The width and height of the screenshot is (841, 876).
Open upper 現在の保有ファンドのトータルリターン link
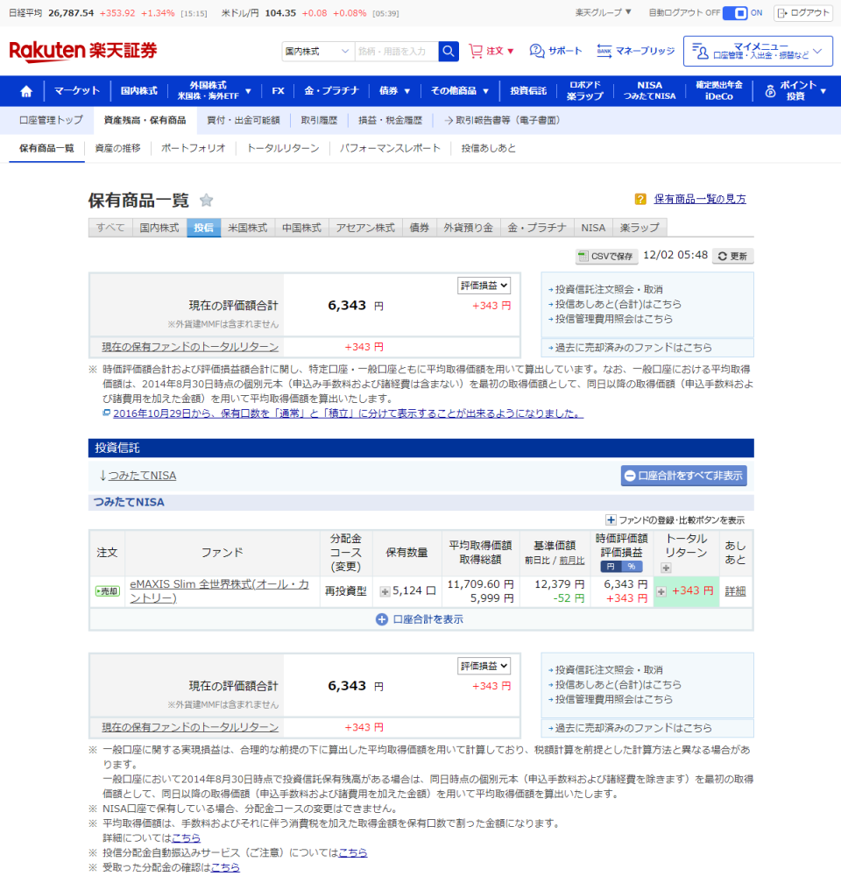tap(190, 347)
